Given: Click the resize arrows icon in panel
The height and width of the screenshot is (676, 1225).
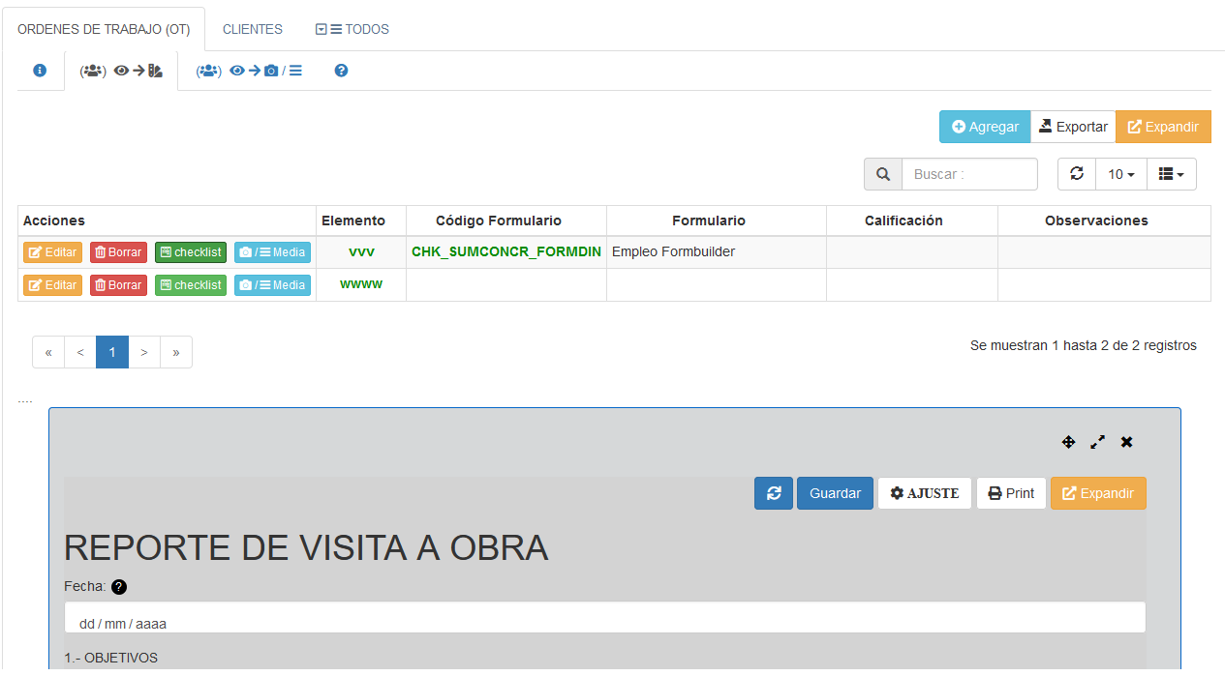Looking at the screenshot, I should click(x=1097, y=442).
